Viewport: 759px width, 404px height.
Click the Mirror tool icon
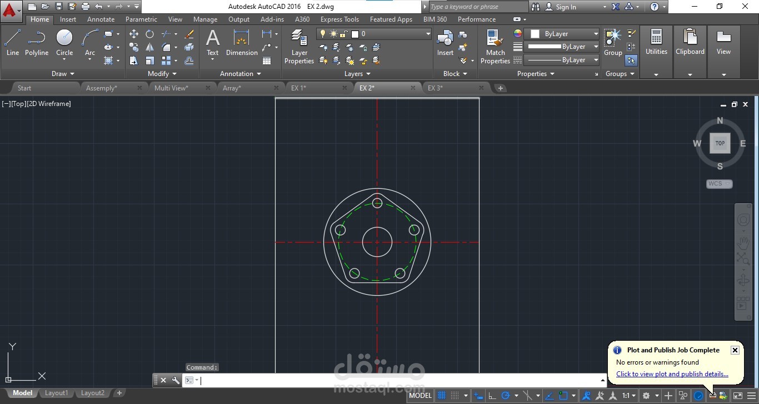click(x=149, y=47)
